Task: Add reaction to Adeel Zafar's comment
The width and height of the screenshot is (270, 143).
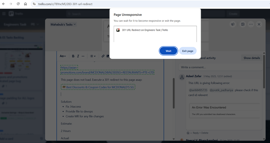Action: 188,133
